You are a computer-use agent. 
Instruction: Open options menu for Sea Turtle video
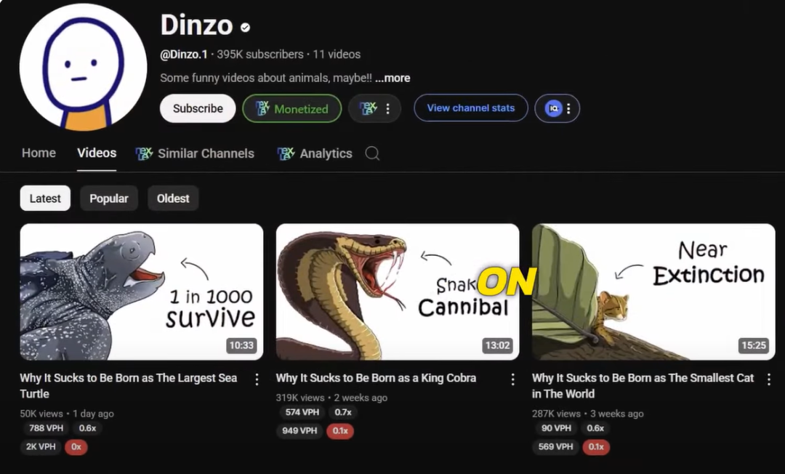[x=257, y=379]
